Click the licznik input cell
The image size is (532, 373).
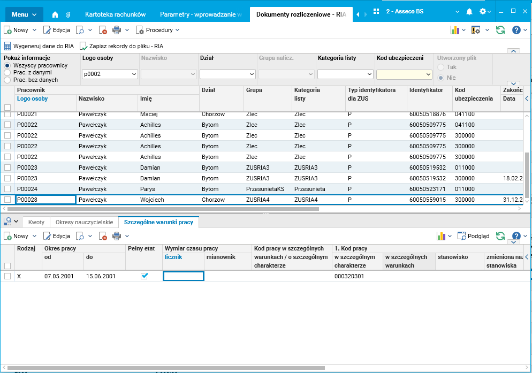[184, 276]
